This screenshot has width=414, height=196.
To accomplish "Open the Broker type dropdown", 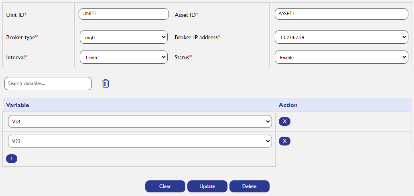I will 124,37.
